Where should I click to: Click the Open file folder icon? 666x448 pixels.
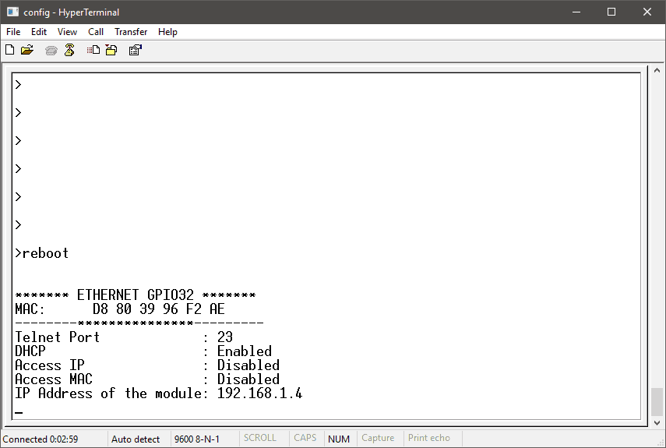tap(27, 50)
